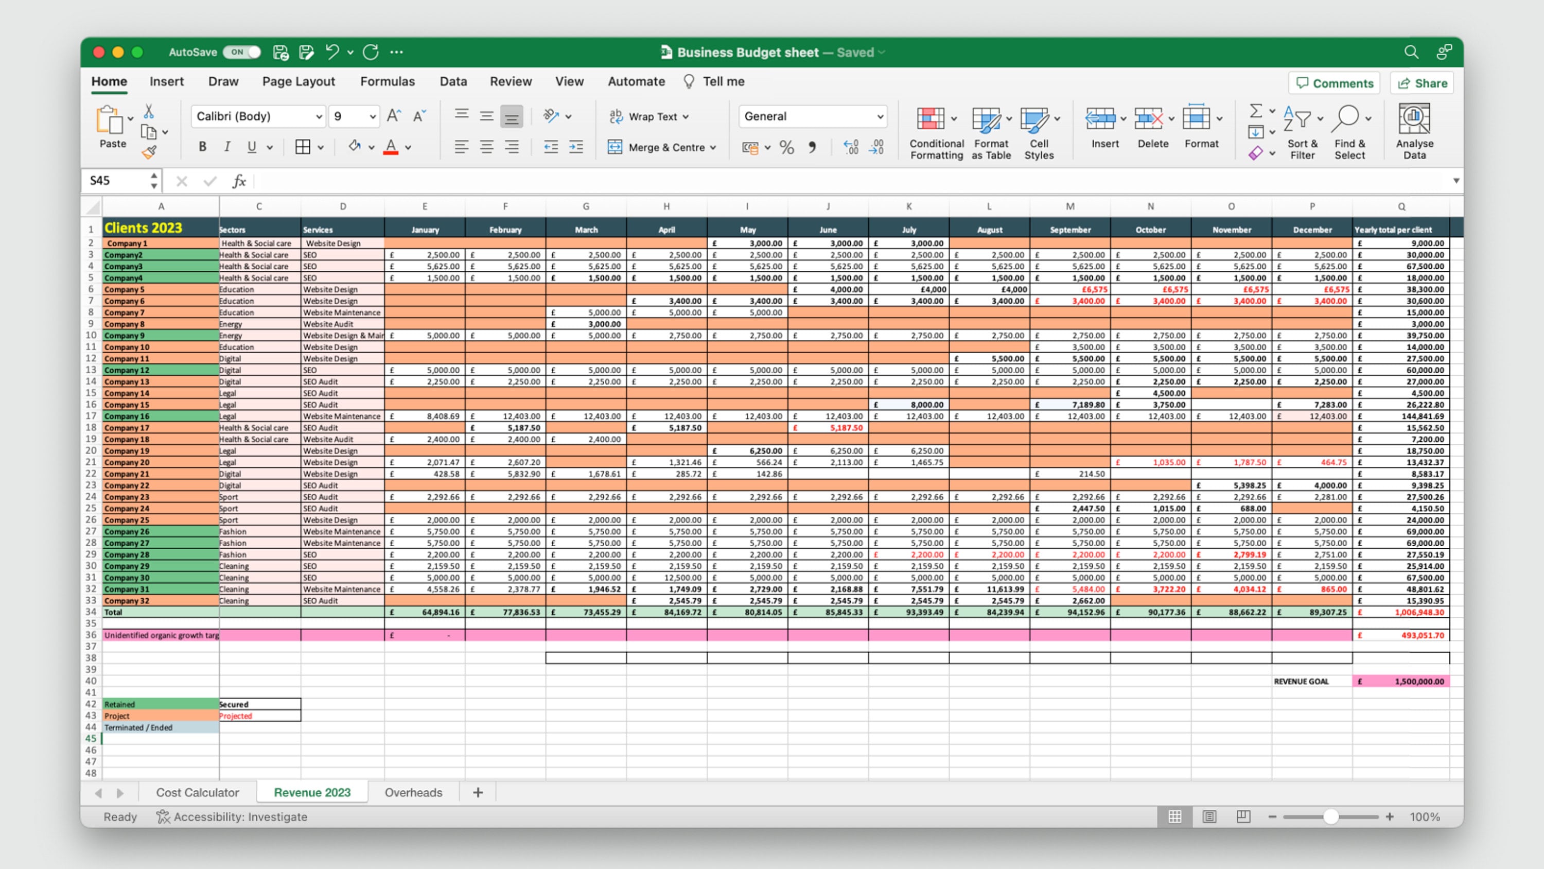The width and height of the screenshot is (1544, 869).
Task: Apply percent style formatting
Action: pos(786,147)
